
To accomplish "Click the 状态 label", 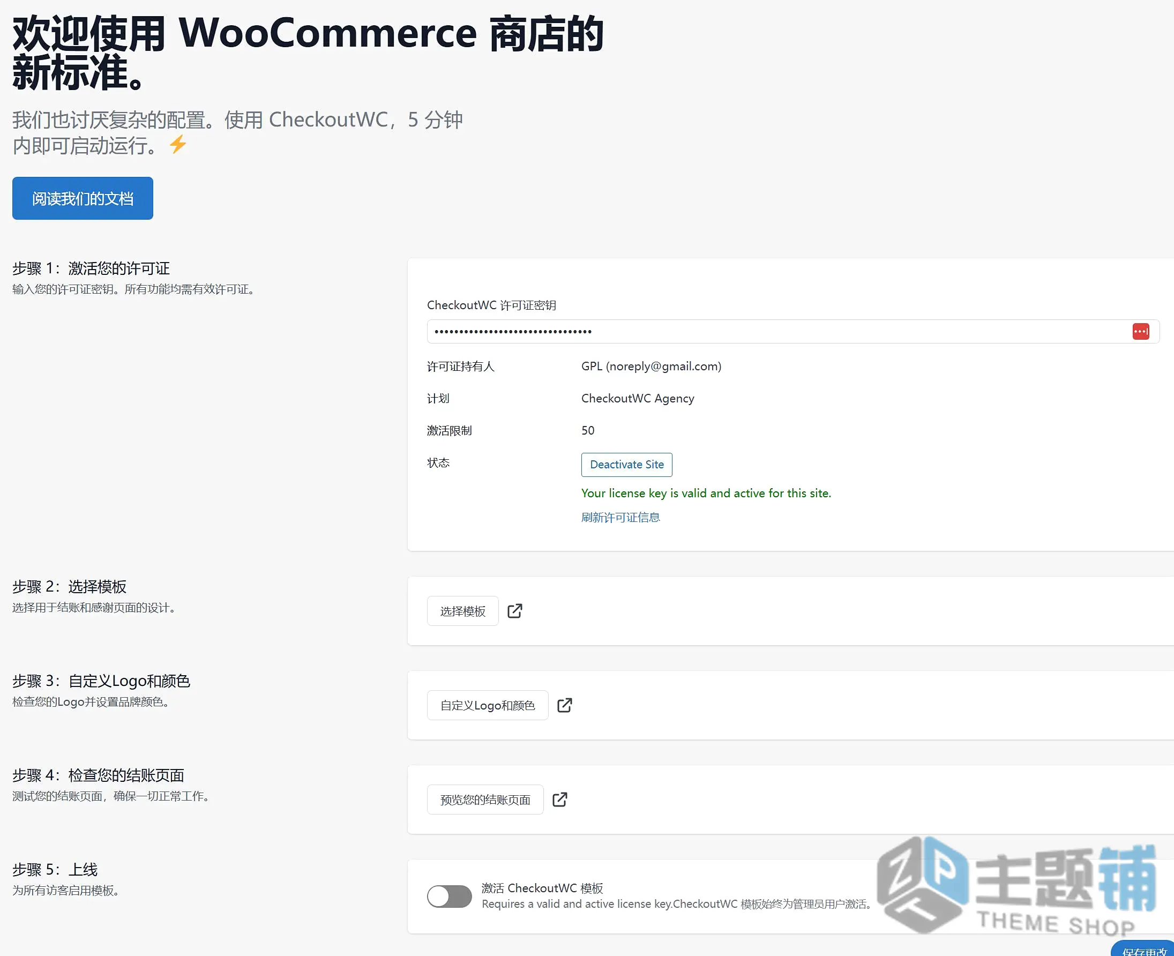I will point(438,462).
